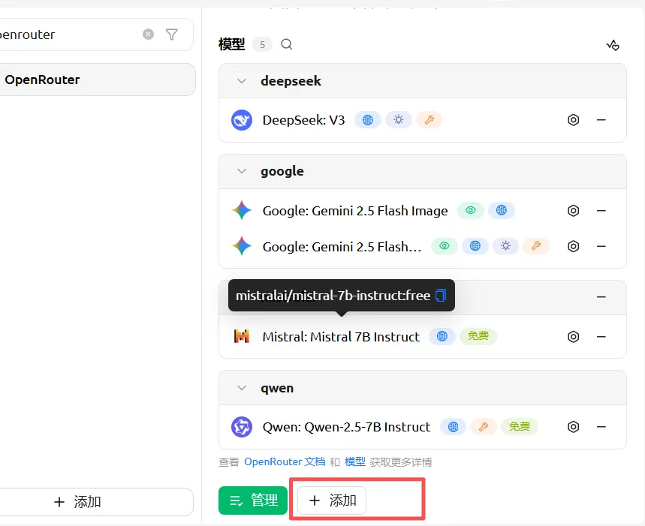Screen dimensions: 645x526
Task: Click the Qwen model logo
Action: point(242,427)
